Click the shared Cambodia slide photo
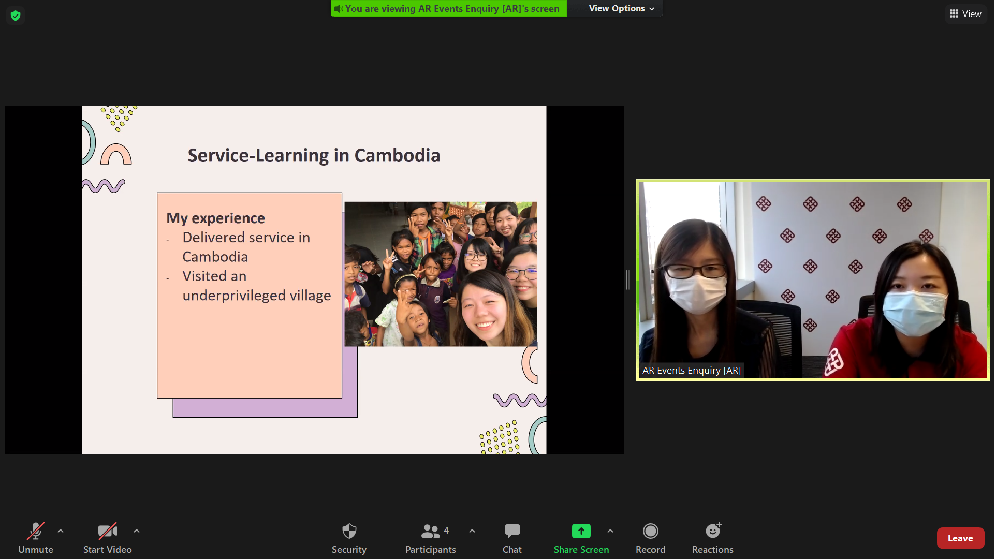 pos(441,274)
